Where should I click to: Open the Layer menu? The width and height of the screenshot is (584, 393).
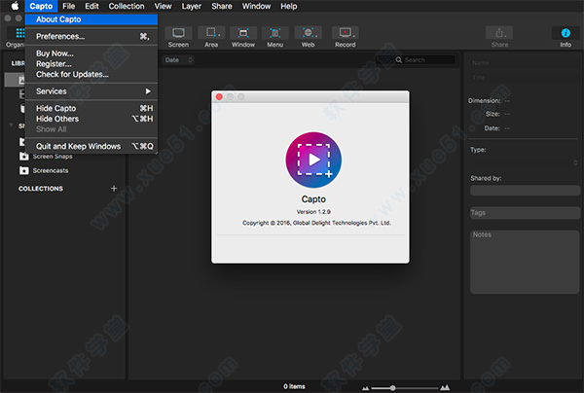coord(192,6)
